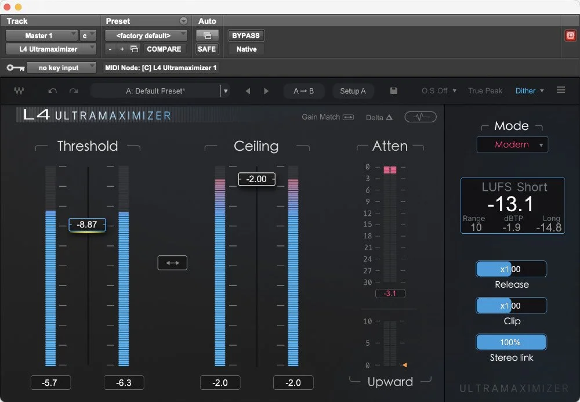Select the previous preset minus button
The height and width of the screenshot is (402, 580).
point(110,49)
